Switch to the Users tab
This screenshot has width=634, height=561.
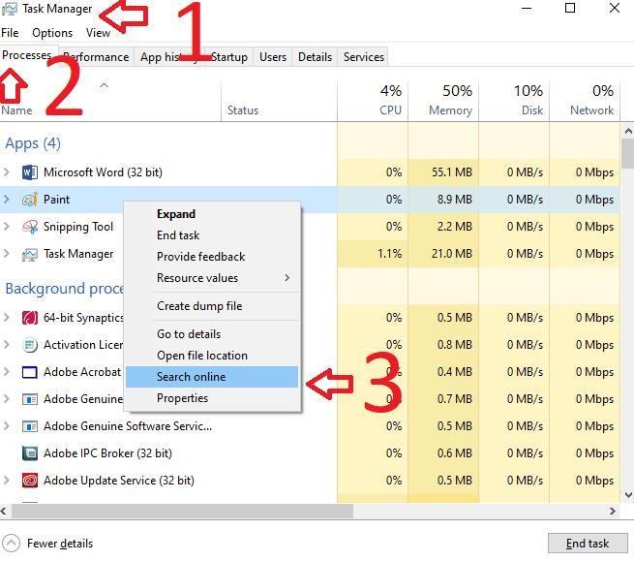[x=273, y=57]
